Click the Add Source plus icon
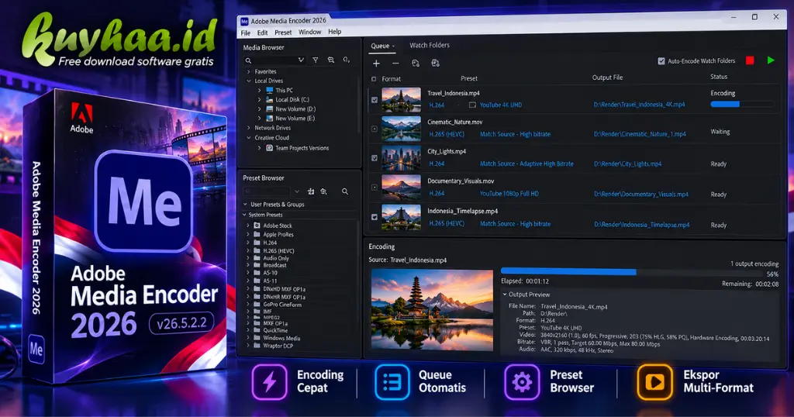Viewport: 794px width, 417px height. click(x=376, y=64)
